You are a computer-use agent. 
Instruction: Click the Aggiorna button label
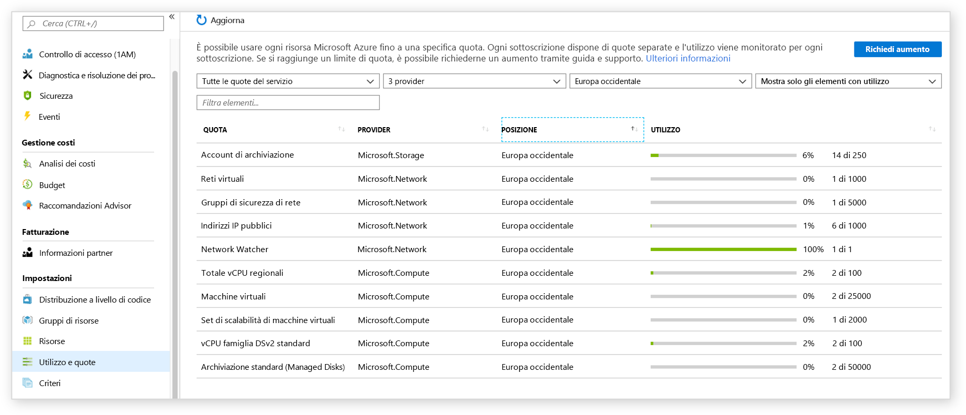pos(227,20)
